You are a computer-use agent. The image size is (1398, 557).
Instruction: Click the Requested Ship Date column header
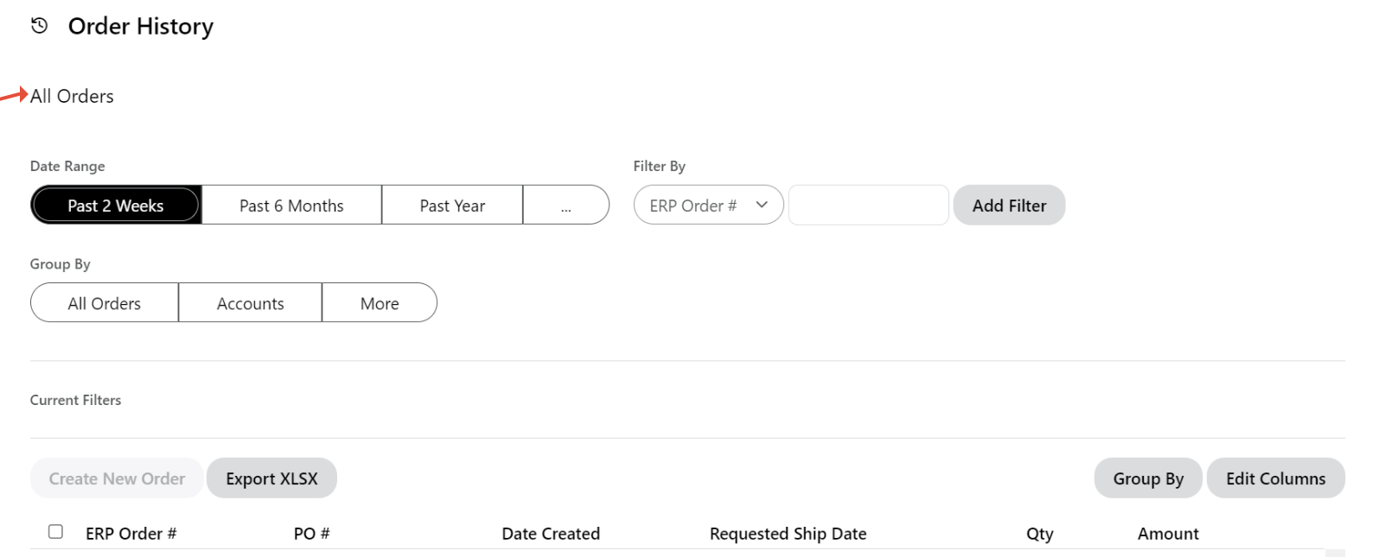tap(788, 534)
